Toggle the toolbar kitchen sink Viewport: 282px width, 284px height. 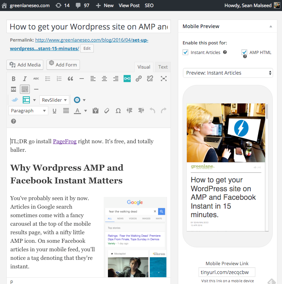pos(25,89)
